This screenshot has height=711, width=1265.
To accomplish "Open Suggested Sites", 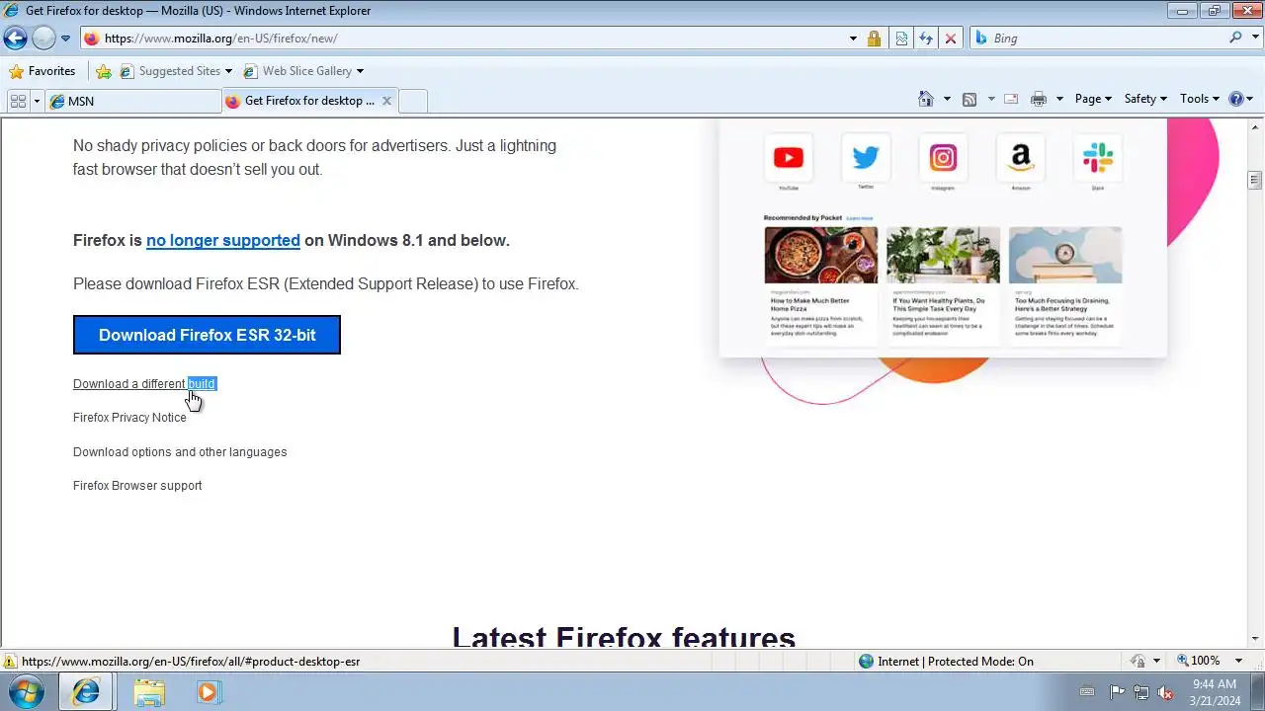I will coord(176,71).
